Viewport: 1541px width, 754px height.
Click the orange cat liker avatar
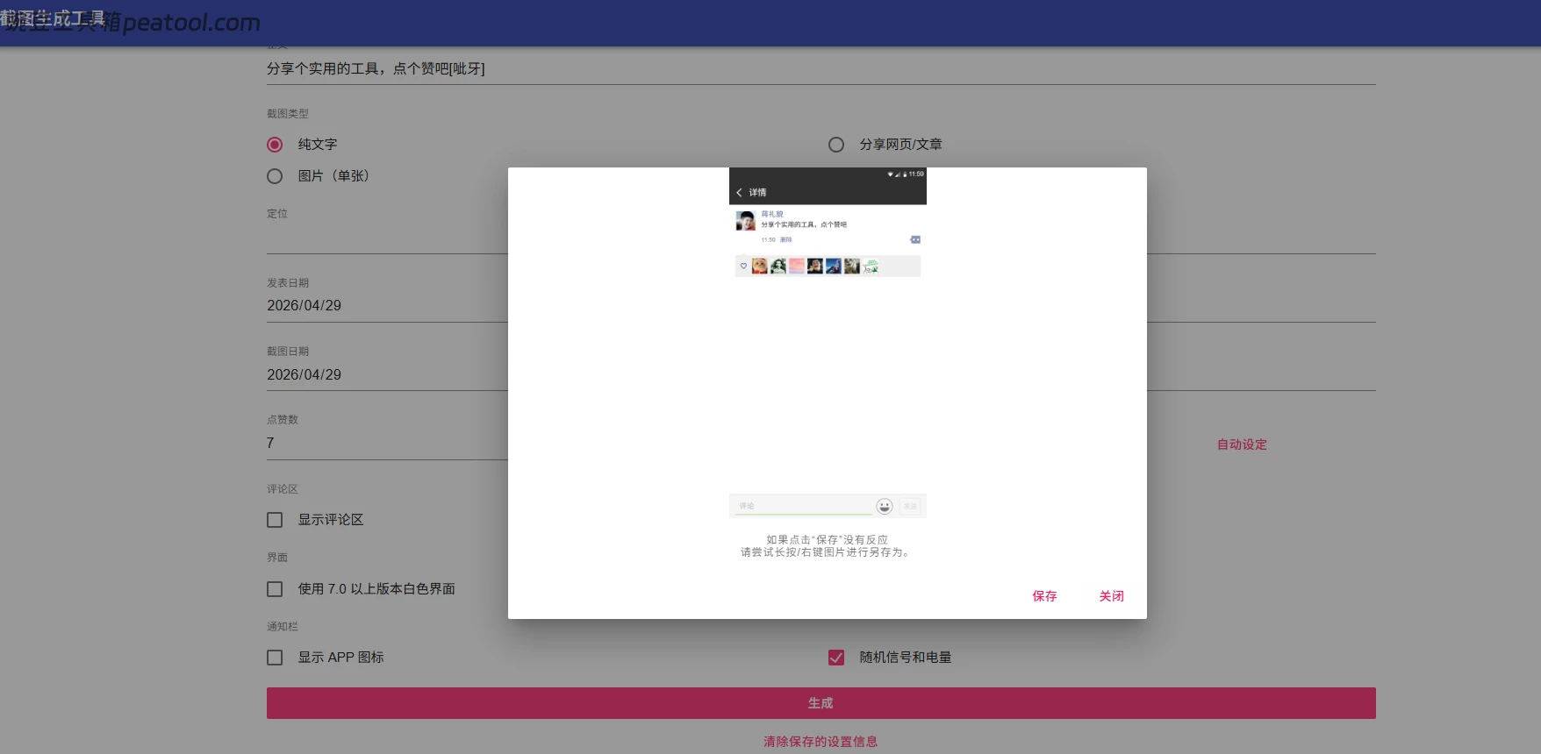pos(759,266)
